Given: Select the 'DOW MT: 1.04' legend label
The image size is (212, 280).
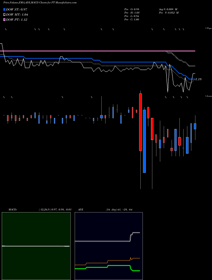Looking at the screenshot, I should click(x=17, y=15).
